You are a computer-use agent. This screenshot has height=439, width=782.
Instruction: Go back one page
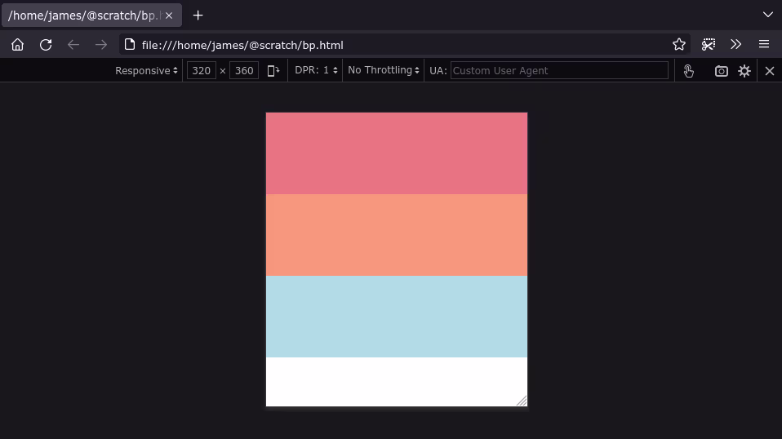click(73, 45)
